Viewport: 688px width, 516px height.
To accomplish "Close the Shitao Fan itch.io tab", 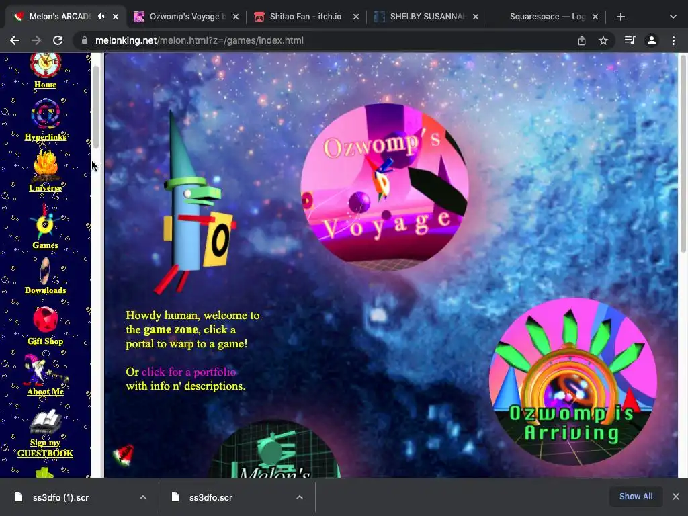I will click(x=356, y=17).
